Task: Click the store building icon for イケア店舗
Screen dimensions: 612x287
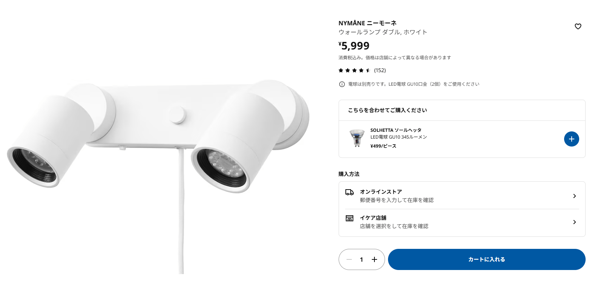Action: point(350,218)
